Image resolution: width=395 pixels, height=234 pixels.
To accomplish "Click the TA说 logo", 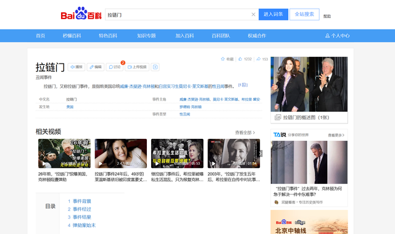I will [x=280, y=135].
